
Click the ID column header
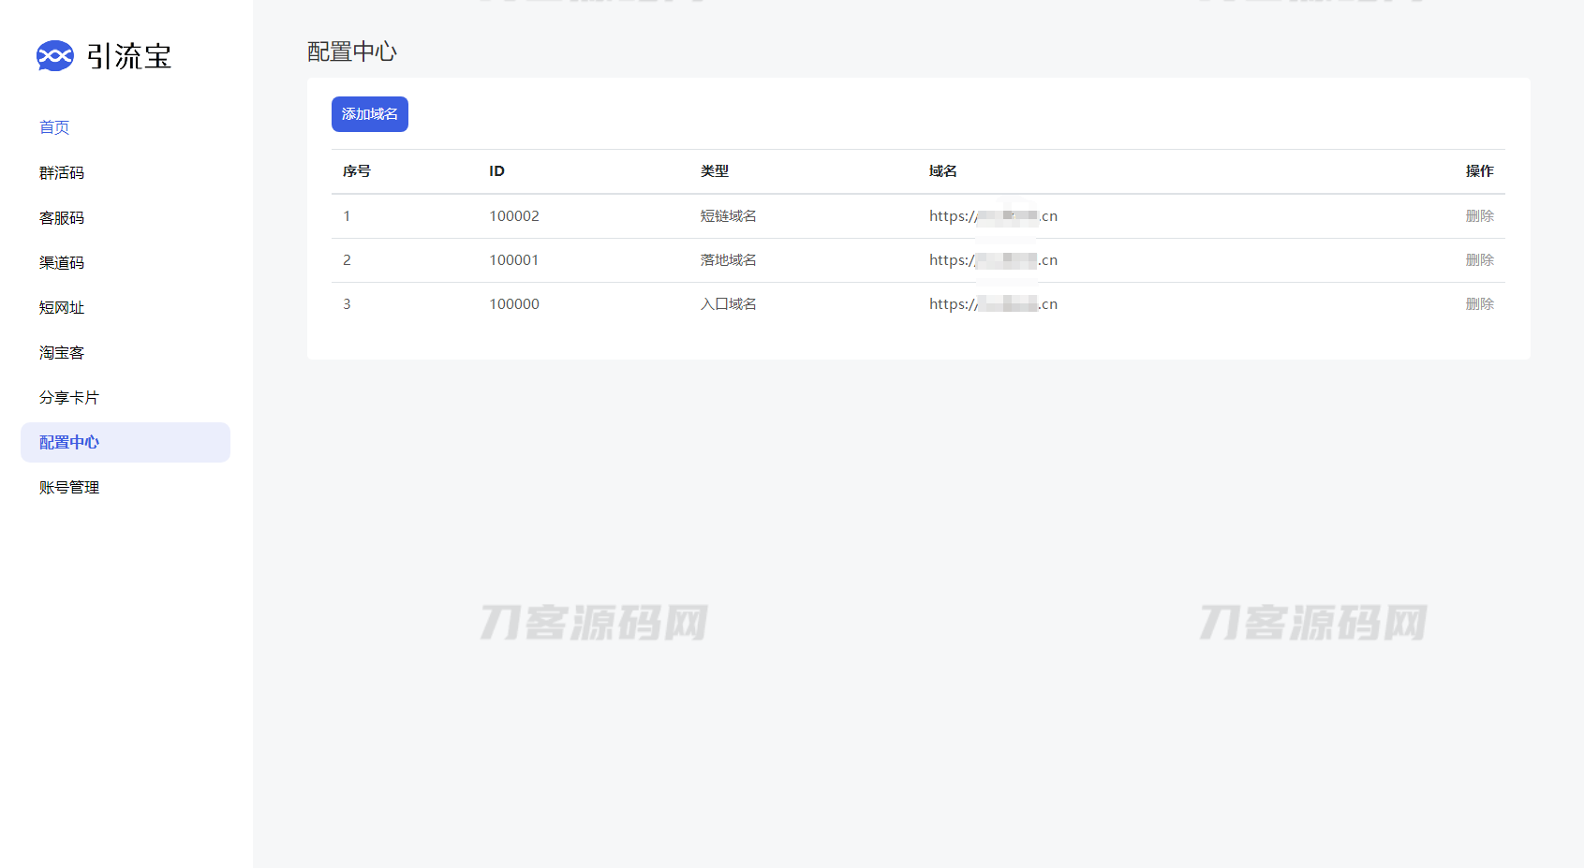[x=496, y=171]
